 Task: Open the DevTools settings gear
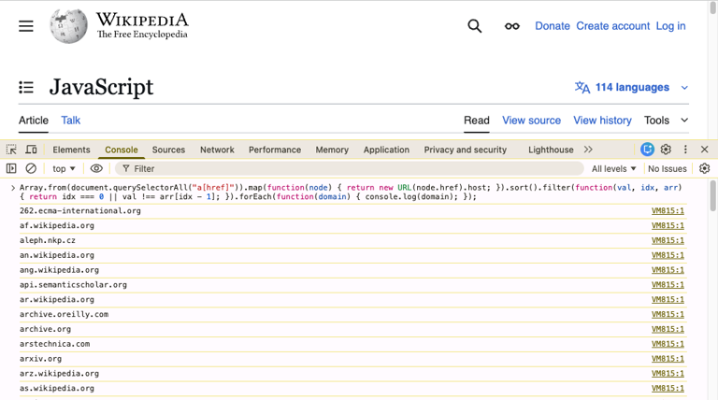point(666,150)
